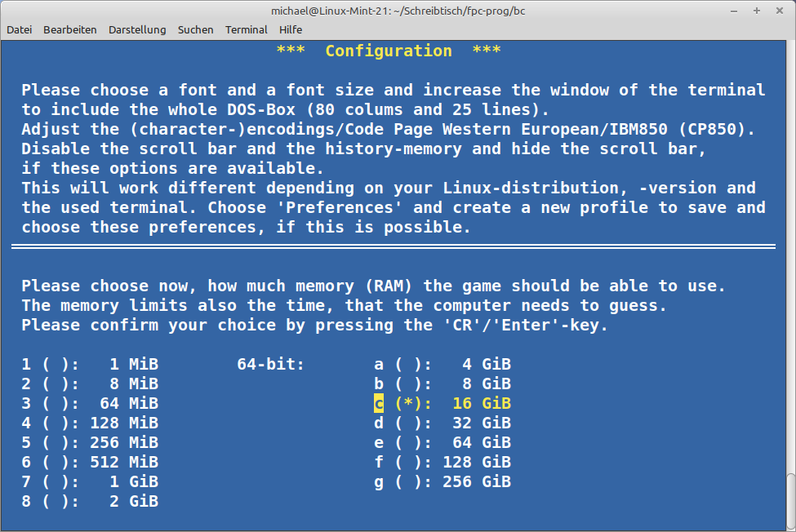Open the Datei menu
796x532 pixels.
pos(20,29)
